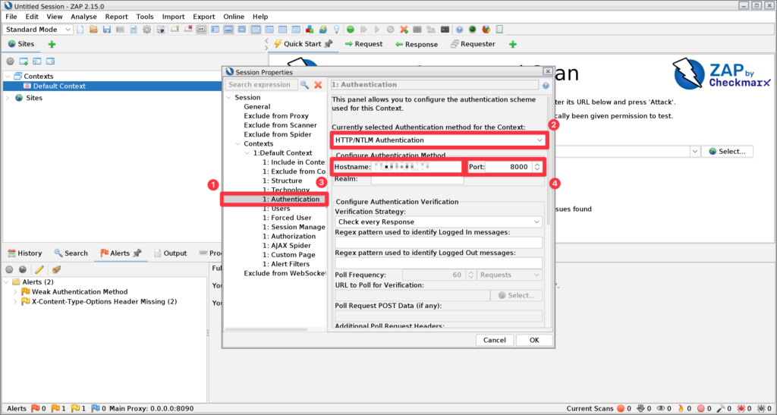Open the Standard Mode dropdown
Viewport: 777px width, 415px height.
point(38,30)
